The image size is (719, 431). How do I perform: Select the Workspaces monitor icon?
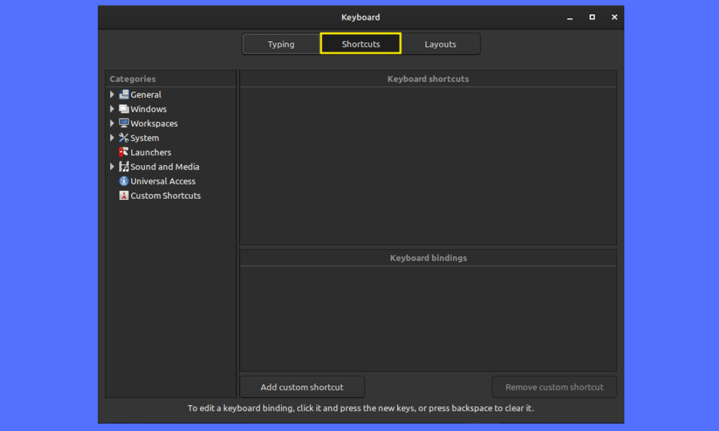coord(124,123)
